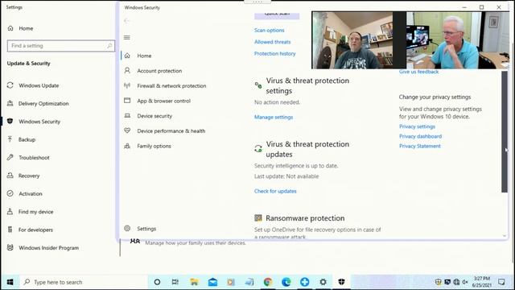Click Virus & threat protection settings icon
Image resolution: width=515 pixels, height=290 pixels.
258,85
